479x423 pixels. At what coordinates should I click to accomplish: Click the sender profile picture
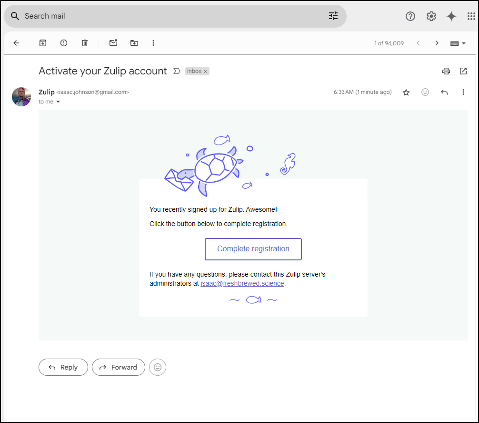[21, 97]
